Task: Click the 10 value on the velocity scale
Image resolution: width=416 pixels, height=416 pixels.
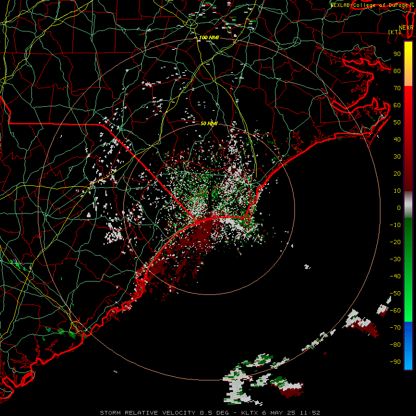Action: (397, 191)
